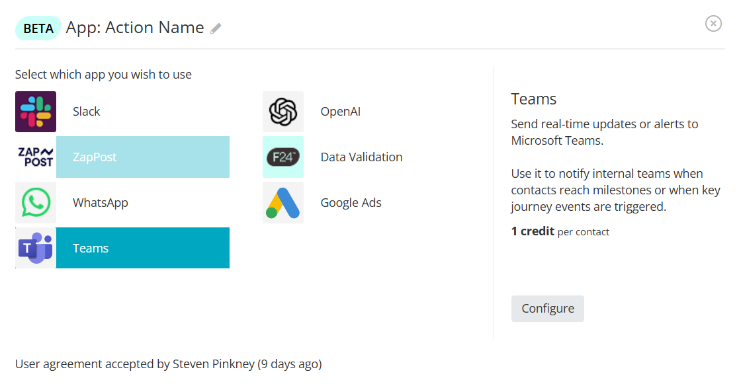
Task: Select the Slack app label
Action: pos(87,112)
